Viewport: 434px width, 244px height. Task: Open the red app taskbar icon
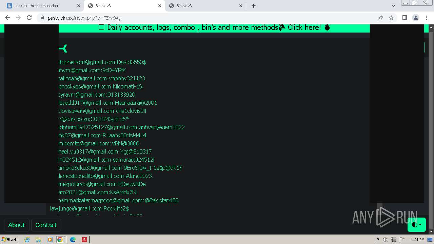point(84,240)
